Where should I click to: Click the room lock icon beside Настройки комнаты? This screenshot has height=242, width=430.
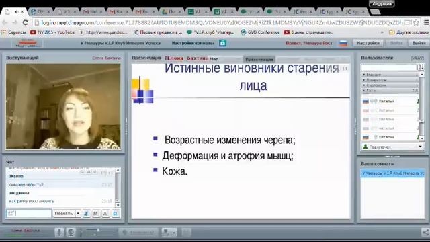[x=222, y=43]
